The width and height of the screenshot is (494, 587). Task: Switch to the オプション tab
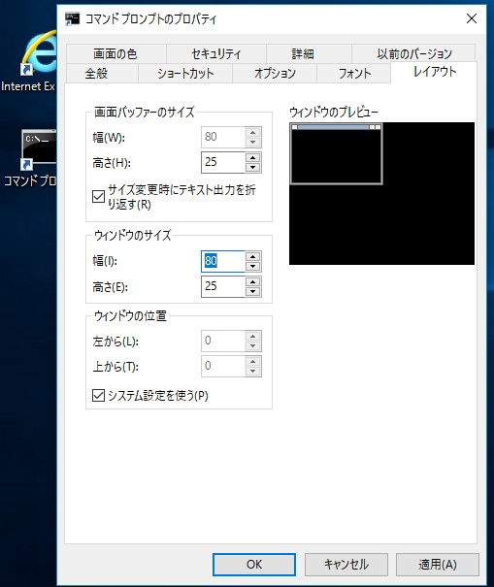click(x=275, y=74)
